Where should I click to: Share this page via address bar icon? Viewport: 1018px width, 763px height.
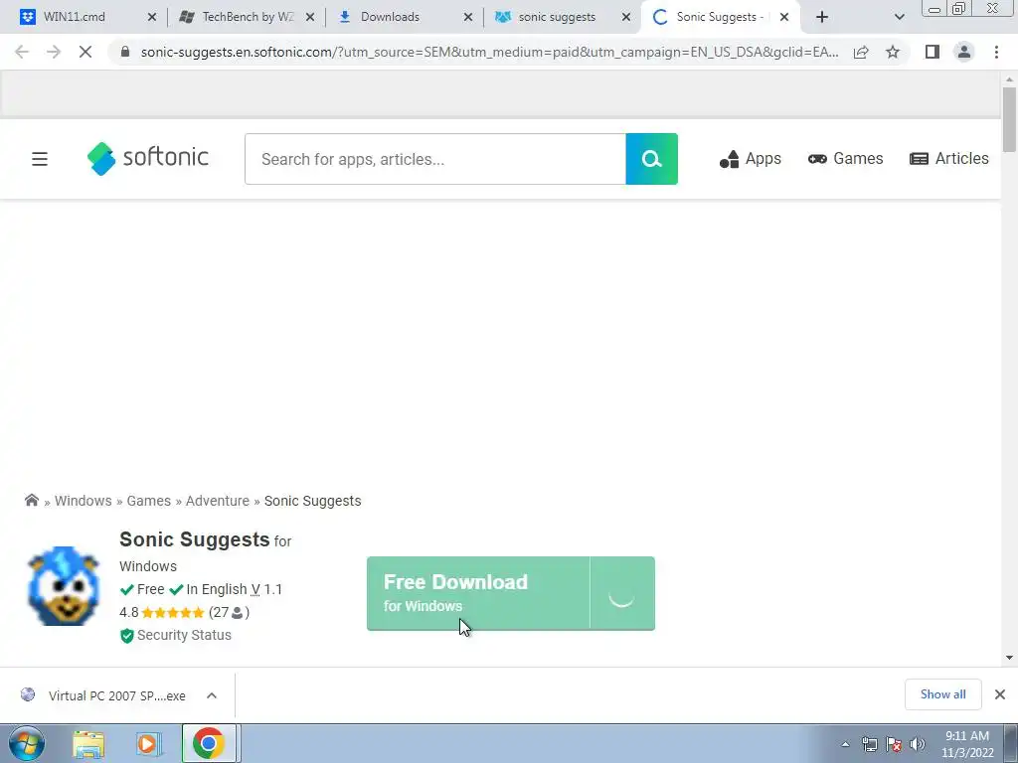click(861, 52)
